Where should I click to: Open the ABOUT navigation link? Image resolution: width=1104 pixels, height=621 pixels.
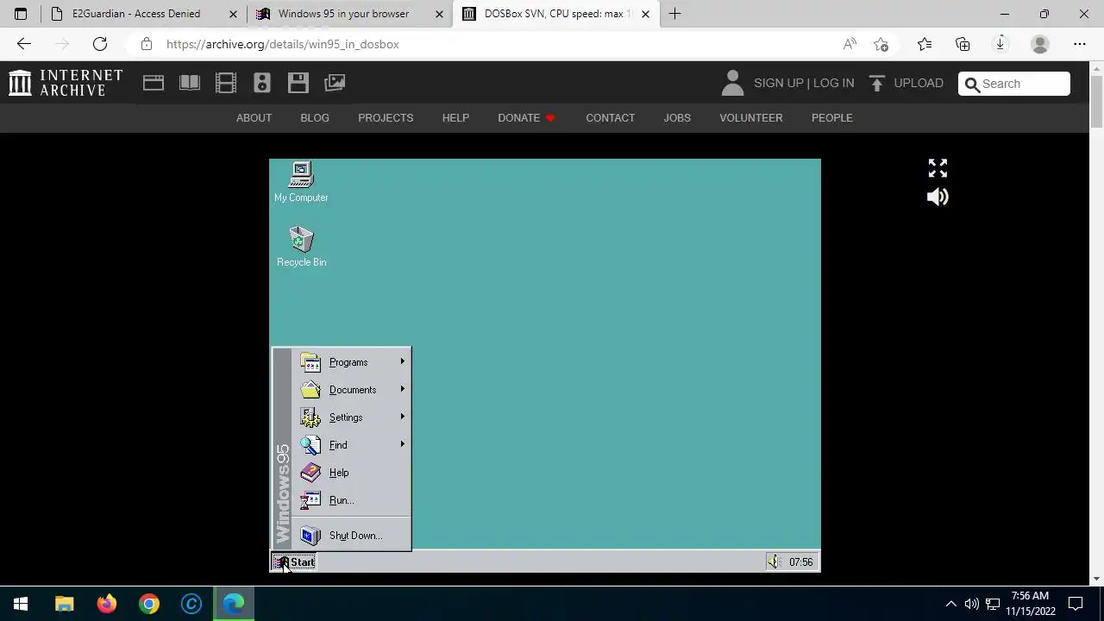[x=254, y=118]
